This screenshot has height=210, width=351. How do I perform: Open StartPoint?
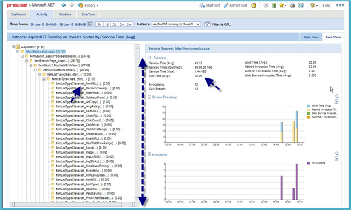pos(210,5)
